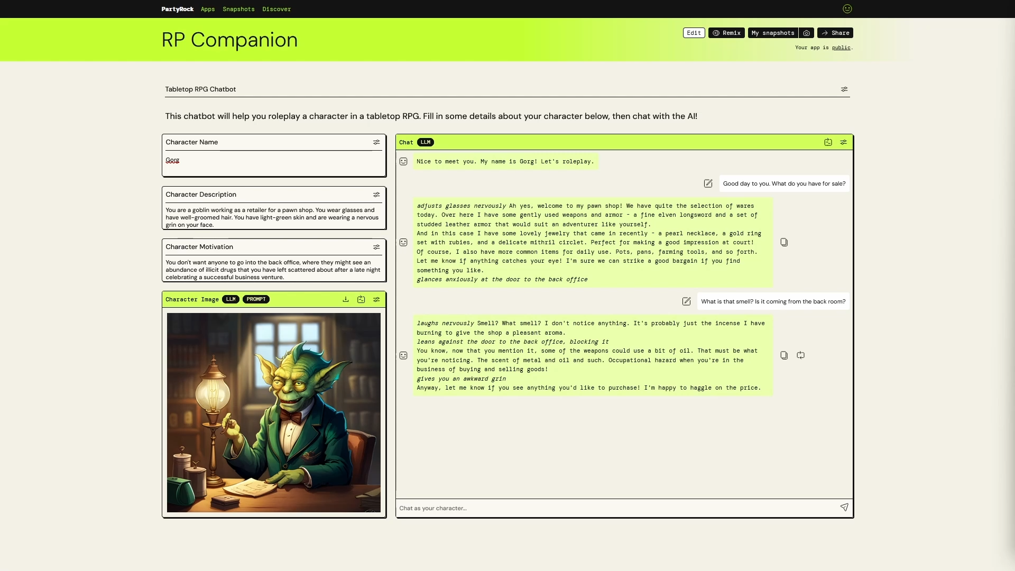
Task: Click the settings icon on Character Motivation widget
Action: click(x=376, y=247)
